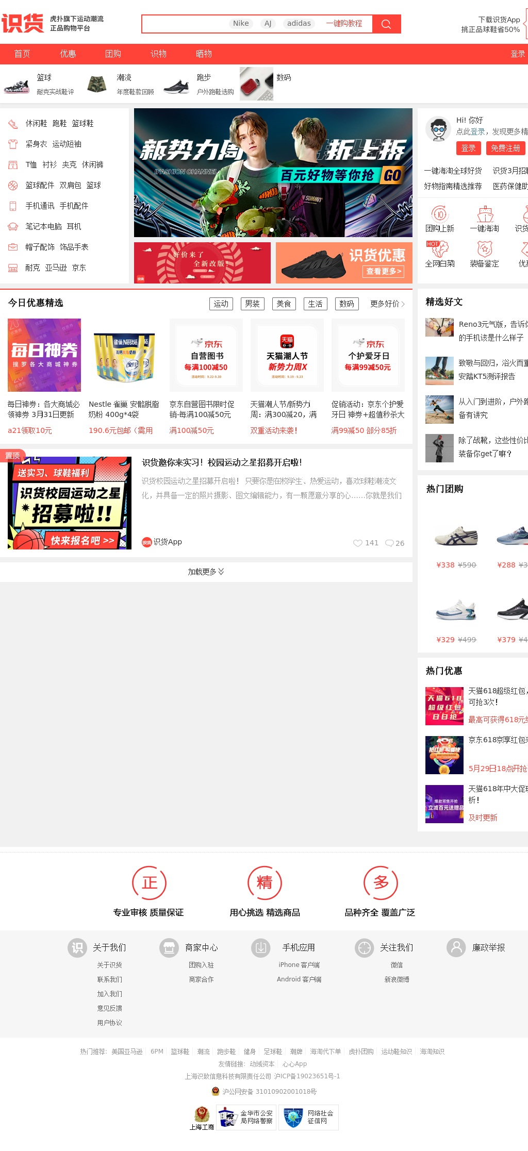Click the shoe icon beside 休闲鞋
Image resolution: width=528 pixels, height=1151 pixels.
[x=13, y=124]
